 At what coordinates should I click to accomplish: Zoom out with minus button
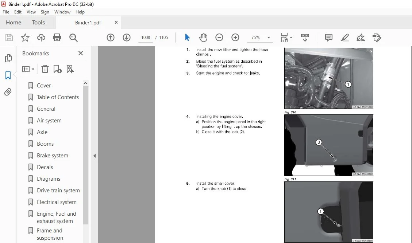[x=219, y=38]
